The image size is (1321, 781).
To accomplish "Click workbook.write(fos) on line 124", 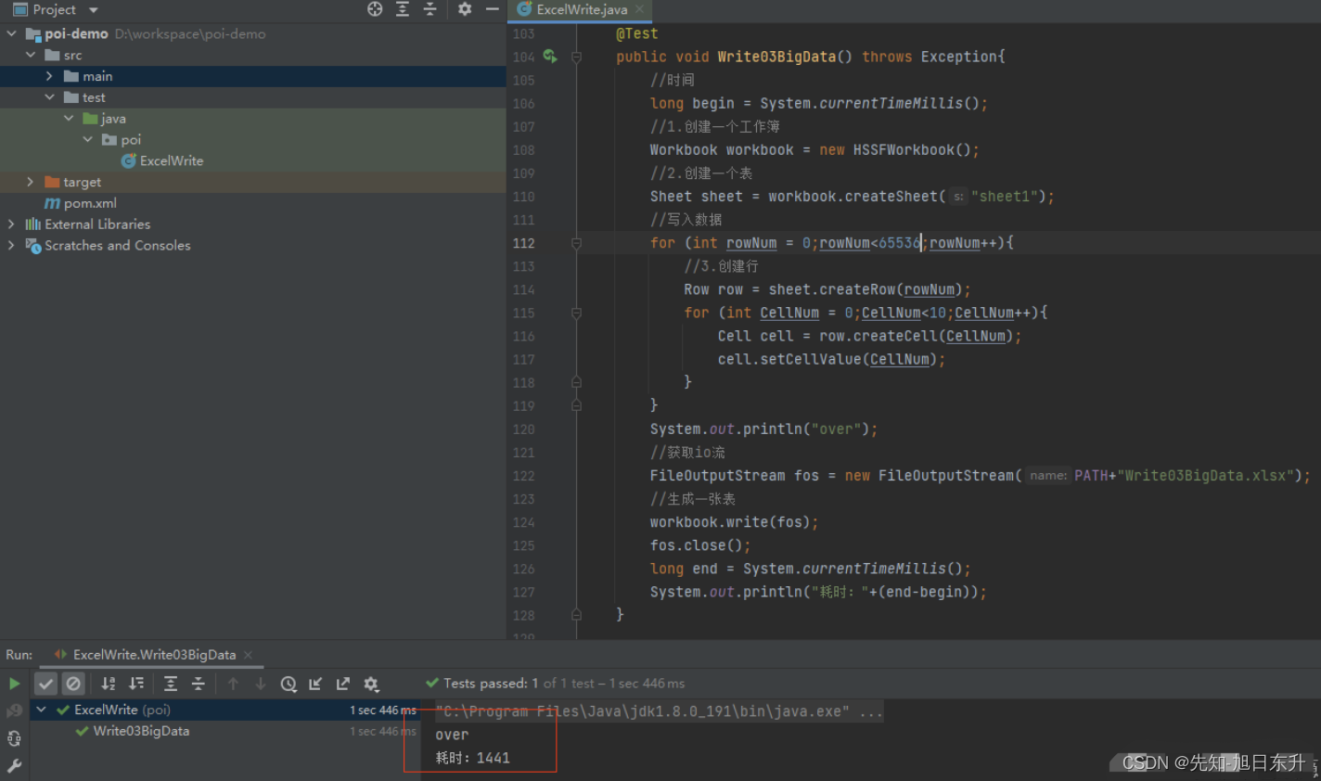I will pyautogui.click(x=730, y=522).
